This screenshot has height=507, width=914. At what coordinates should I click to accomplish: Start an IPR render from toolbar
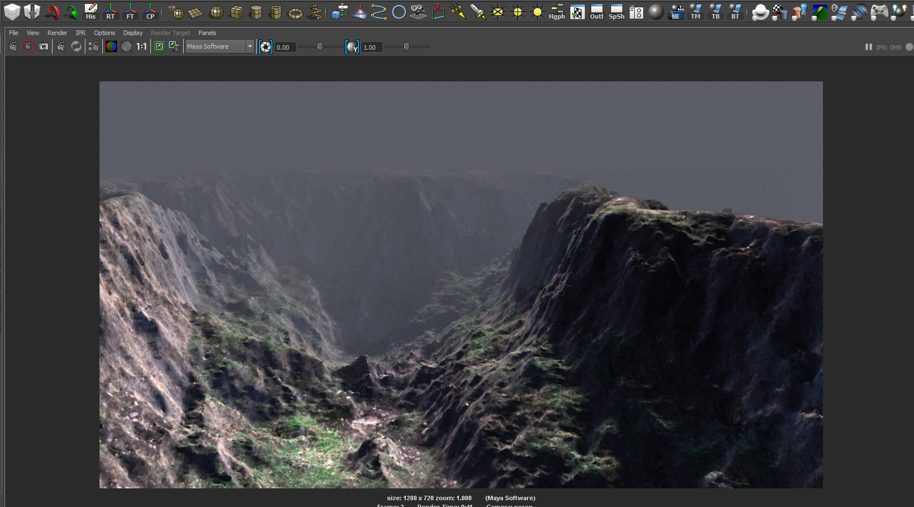coord(61,47)
